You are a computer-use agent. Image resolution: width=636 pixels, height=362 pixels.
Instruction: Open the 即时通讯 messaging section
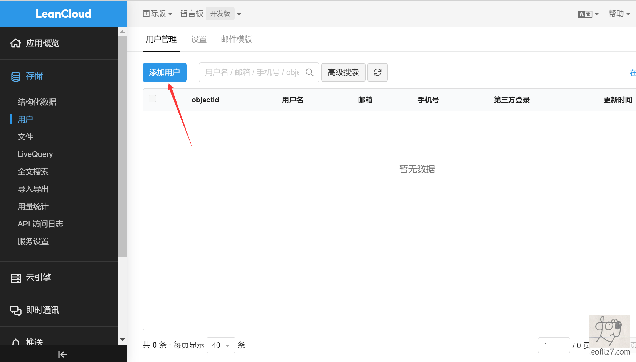[x=43, y=310]
